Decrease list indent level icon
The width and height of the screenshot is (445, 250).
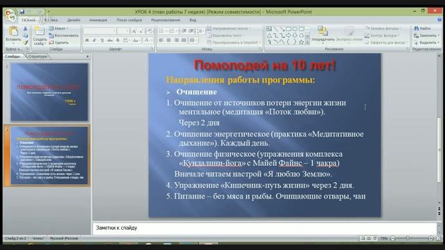pos(184,31)
